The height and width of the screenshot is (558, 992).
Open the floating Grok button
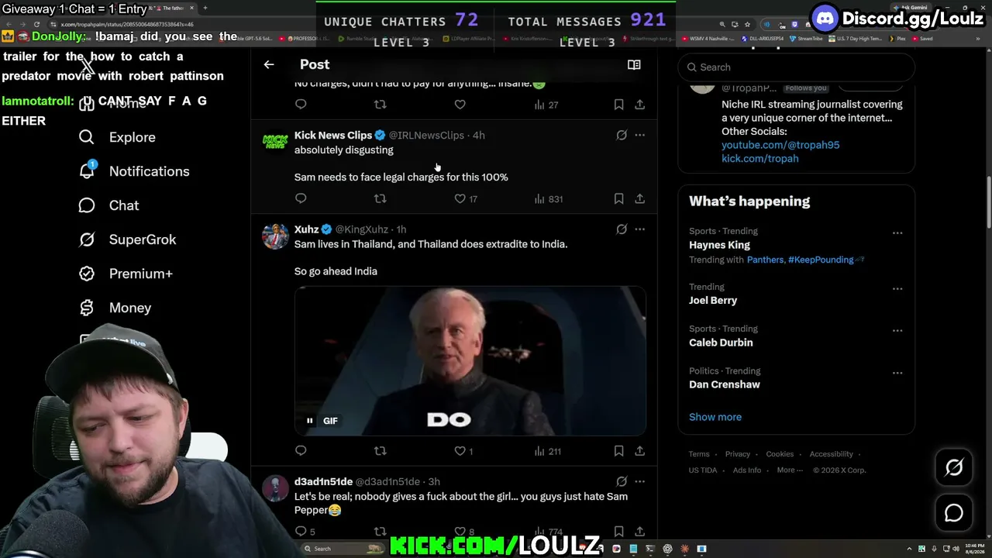(954, 467)
